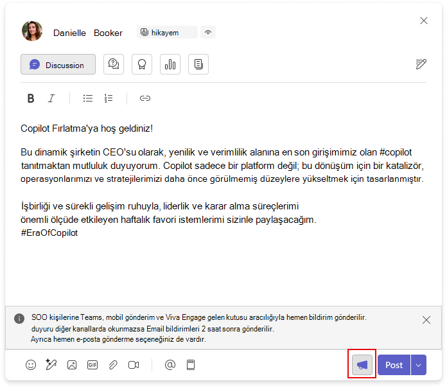
Task: Click the Post button
Action: pos(394,365)
